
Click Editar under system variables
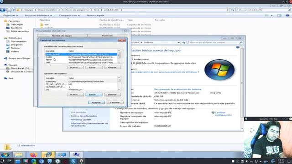[x=94, y=95]
